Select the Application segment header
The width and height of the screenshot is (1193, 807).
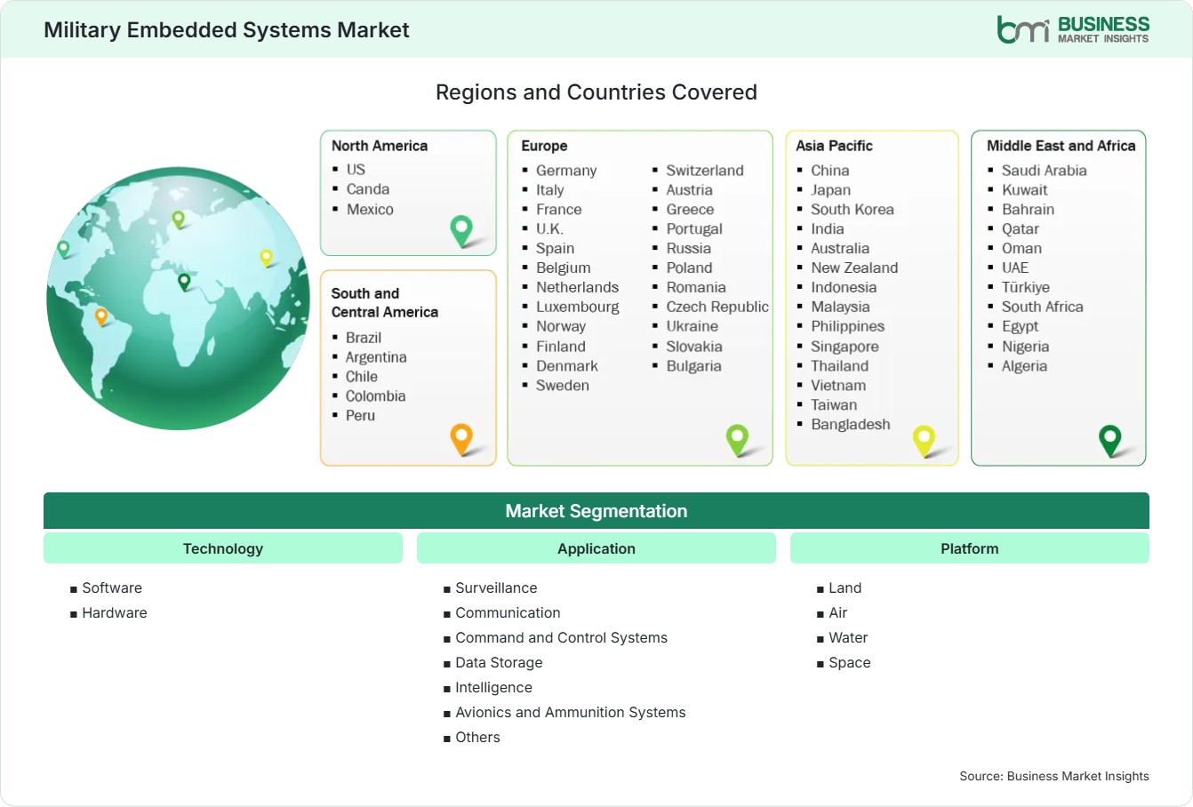click(x=596, y=548)
